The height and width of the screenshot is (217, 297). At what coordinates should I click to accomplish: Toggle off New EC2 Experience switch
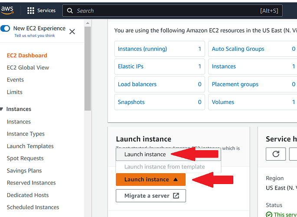coord(5,29)
